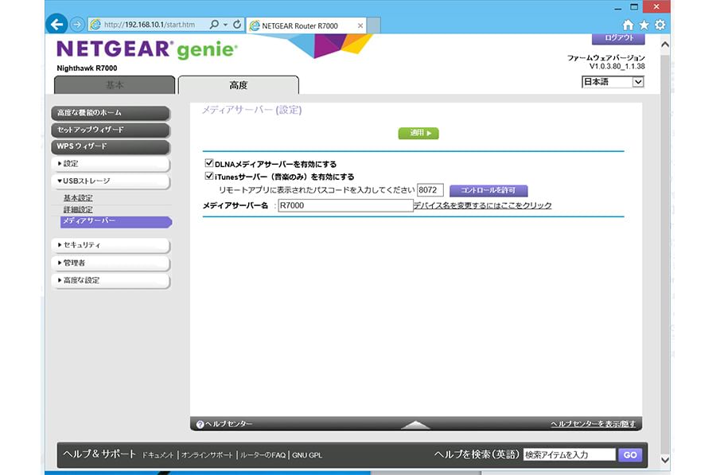716x475 pixels.
Task: Click the ログアウト logout button
Action: point(618,38)
